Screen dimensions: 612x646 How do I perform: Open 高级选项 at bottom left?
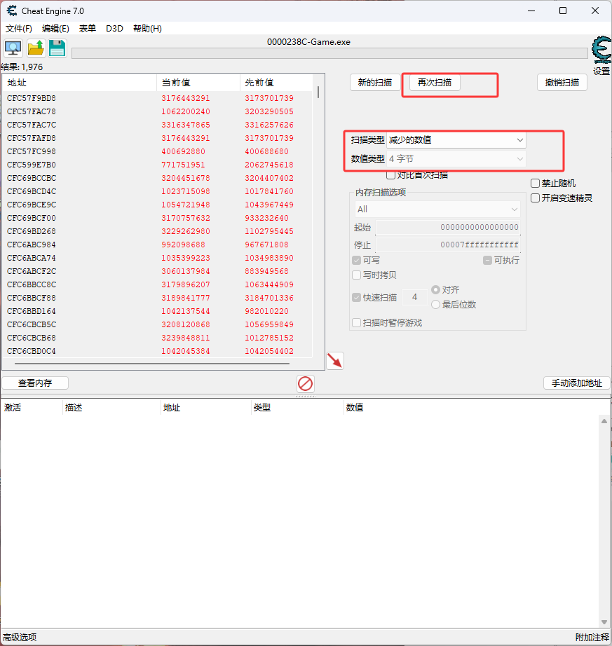coord(20,638)
